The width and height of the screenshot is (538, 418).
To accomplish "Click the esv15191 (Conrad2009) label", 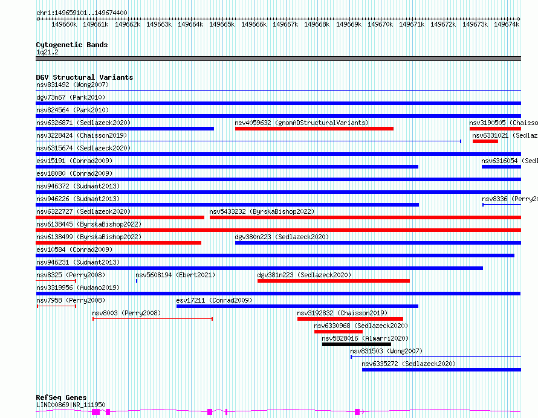I will (x=74, y=161).
